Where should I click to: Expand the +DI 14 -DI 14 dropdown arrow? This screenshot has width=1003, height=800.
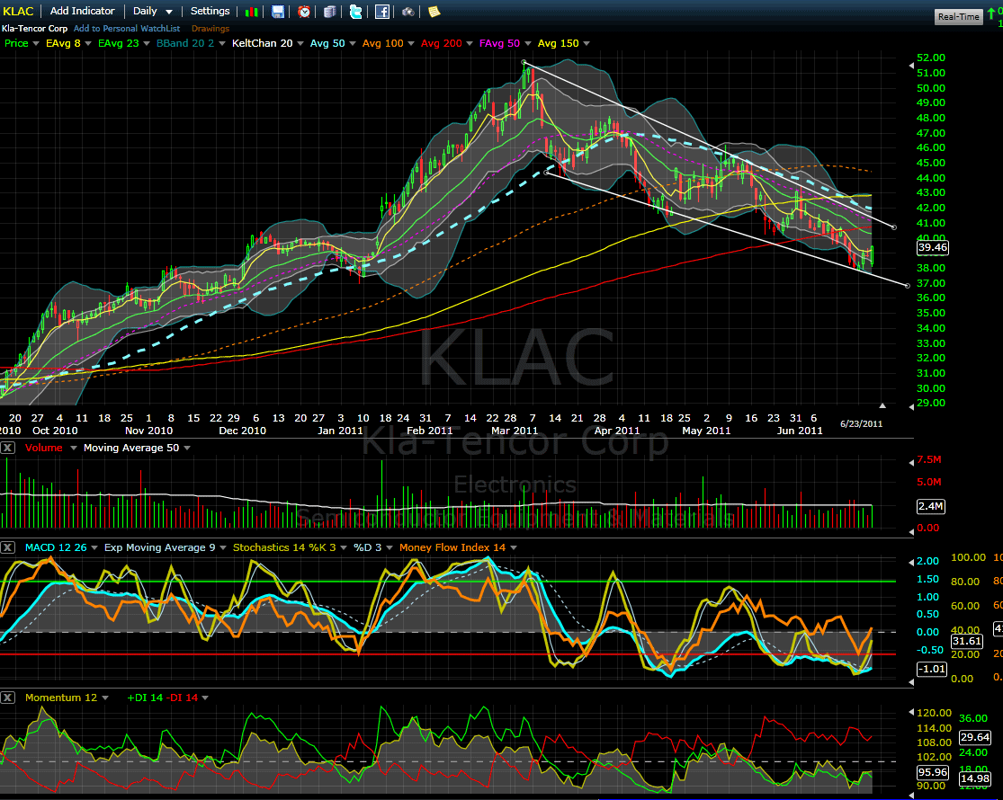(x=205, y=698)
